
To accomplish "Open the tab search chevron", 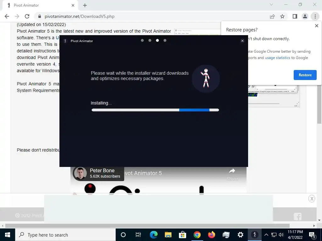I will tap(271, 4).
